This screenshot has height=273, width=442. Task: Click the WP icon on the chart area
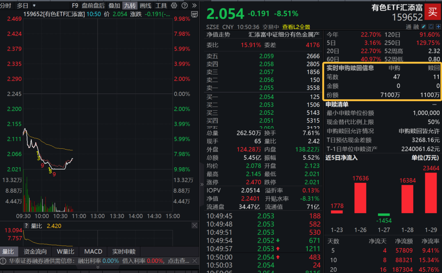(195, 14)
